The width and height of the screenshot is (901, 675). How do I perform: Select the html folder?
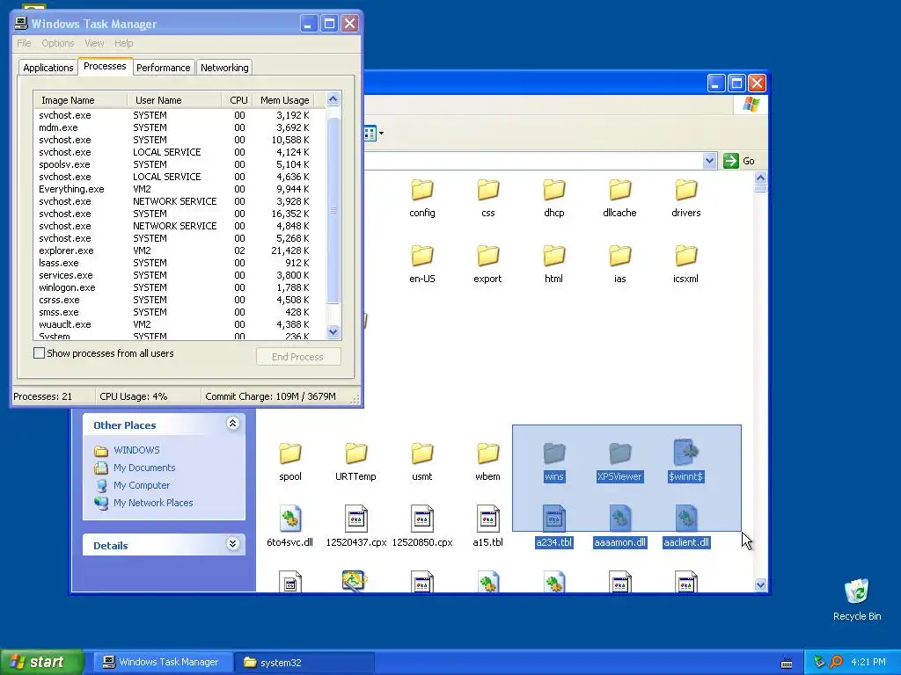point(554,264)
